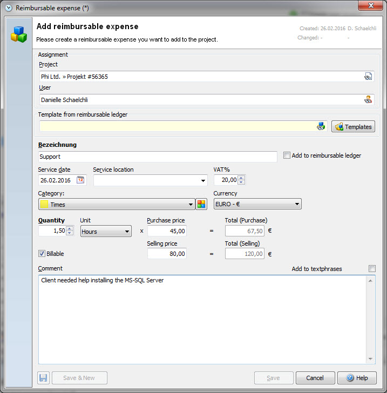Open the Service date calendar picker
This screenshot has height=393, width=387.
pyautogui.click(x=81, y=180)
